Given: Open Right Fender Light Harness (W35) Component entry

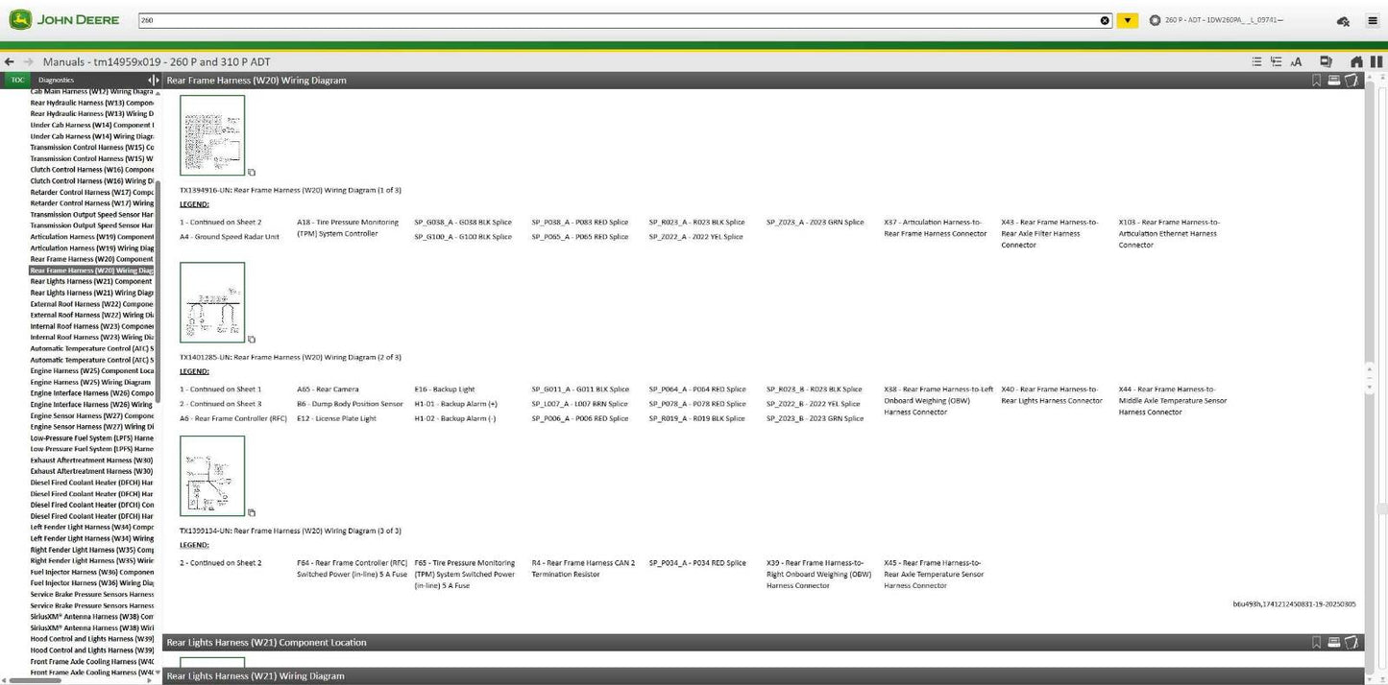Looking at the screenshot, I should point(92,550).
